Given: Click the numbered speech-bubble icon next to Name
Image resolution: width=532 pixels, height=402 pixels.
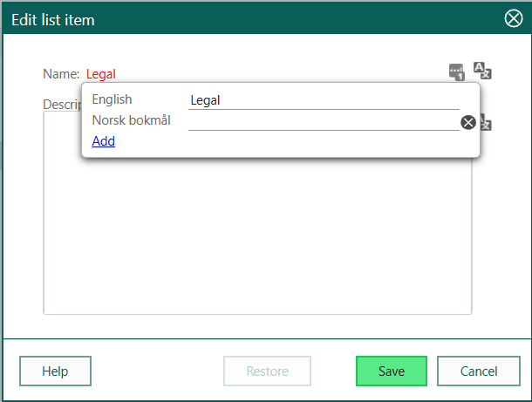Looking at the screenshot, I should 456,72.
